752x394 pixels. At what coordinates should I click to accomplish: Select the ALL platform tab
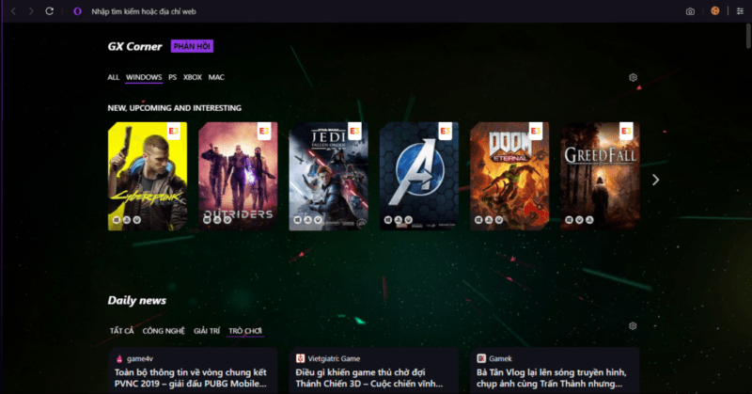click(113, 77)
